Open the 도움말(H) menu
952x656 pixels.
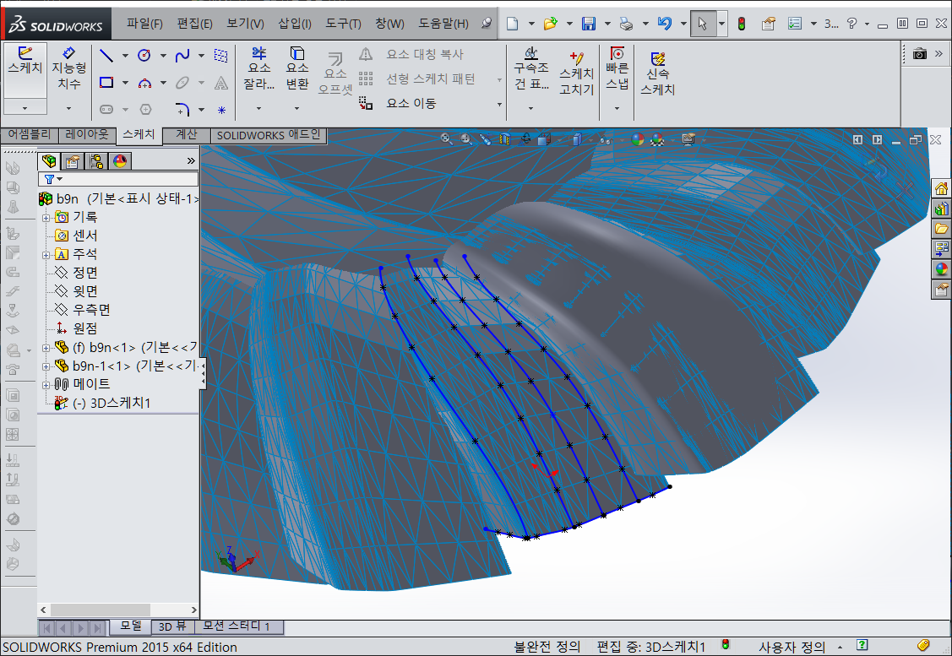click(443, 24)
